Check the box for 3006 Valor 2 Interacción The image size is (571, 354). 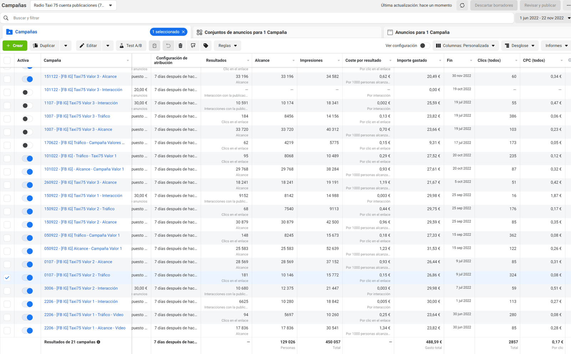(7, 291)
